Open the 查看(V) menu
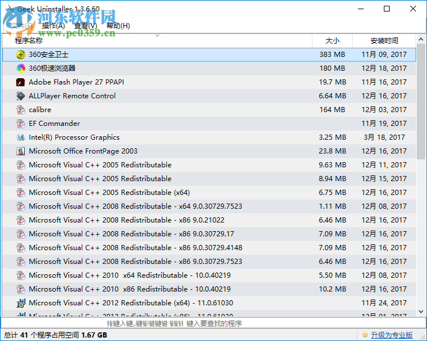427x341 pixels. 86,26
